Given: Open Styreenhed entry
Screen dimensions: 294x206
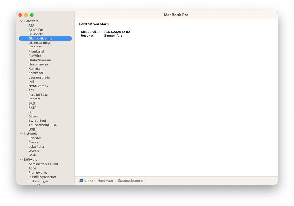Looking at the screenshot, I should point(37,121).
